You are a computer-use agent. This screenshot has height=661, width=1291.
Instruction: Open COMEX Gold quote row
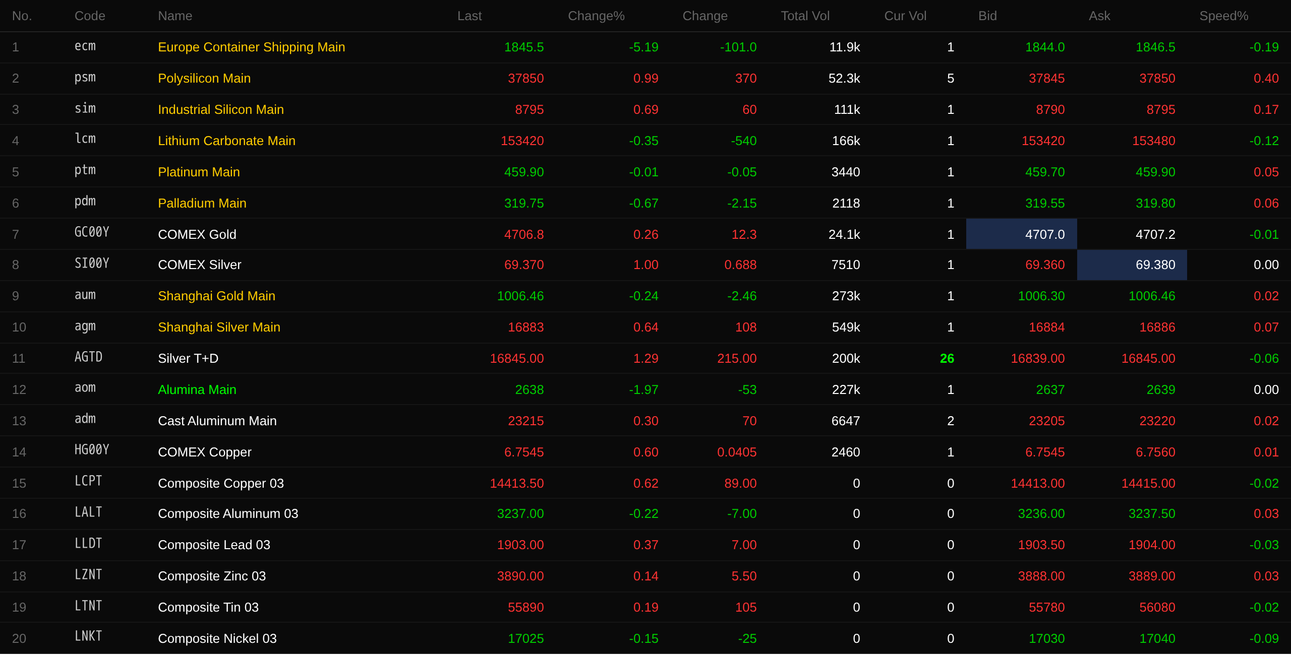[645, 235]
